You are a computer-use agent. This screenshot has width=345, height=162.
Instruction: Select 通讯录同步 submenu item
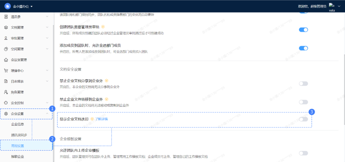click(x=19, y=135)
